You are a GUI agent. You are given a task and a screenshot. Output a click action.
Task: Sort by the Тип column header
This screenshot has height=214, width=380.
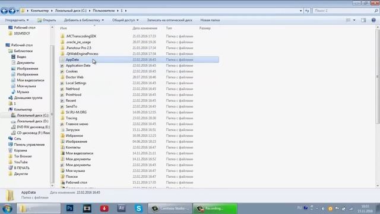click(169, 28)
